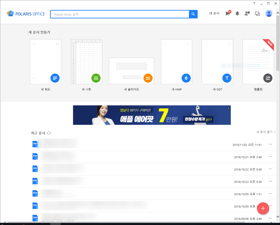Image resolution: width=280 pixels, height=225 pixels.
Task: Click the vertical scrollbar up arrow
Action: [x=278, y=13]
